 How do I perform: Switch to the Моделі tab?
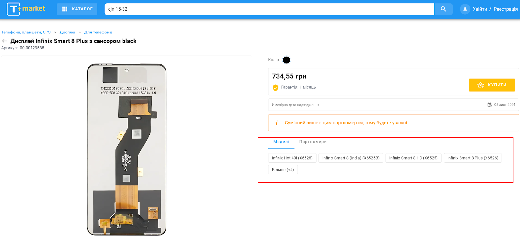(281, 142)
